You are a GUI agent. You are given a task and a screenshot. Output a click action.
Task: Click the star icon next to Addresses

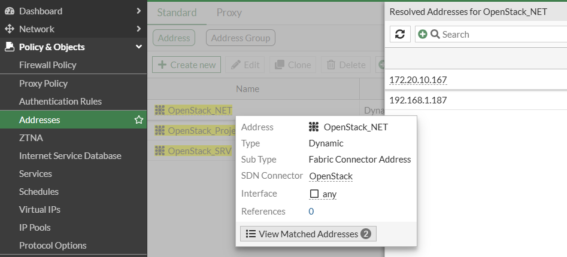(139, 120)
